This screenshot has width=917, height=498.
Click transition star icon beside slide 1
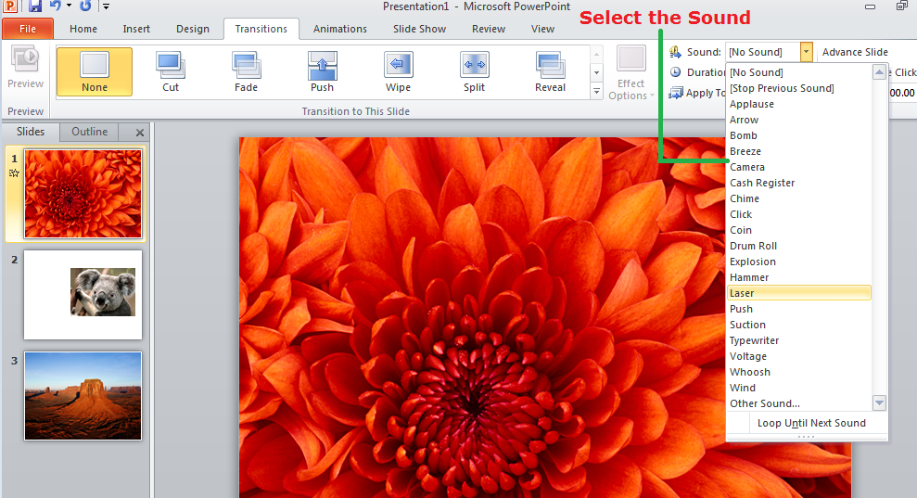[x=14, y=173]
